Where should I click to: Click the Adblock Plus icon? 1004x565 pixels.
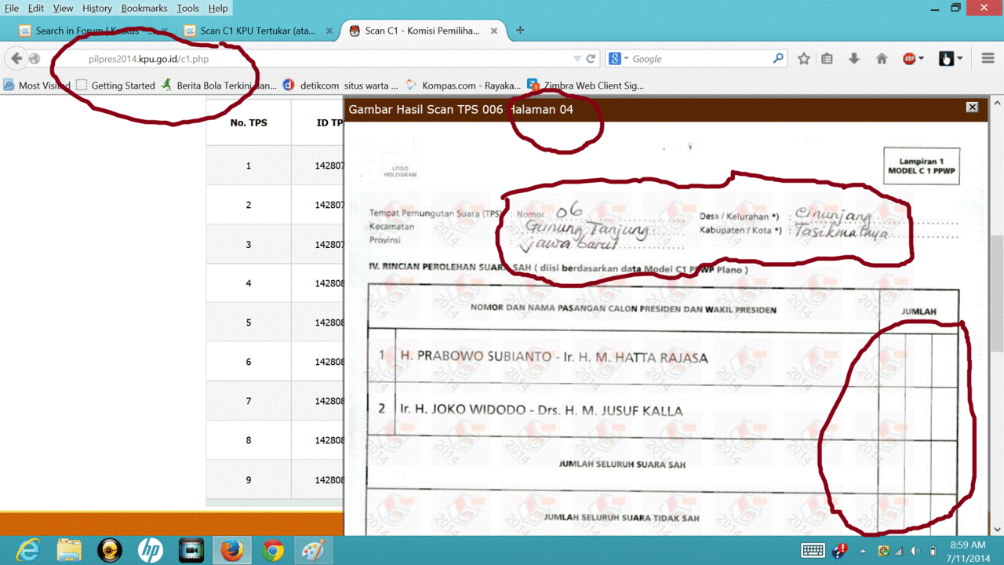pos(910,59)
